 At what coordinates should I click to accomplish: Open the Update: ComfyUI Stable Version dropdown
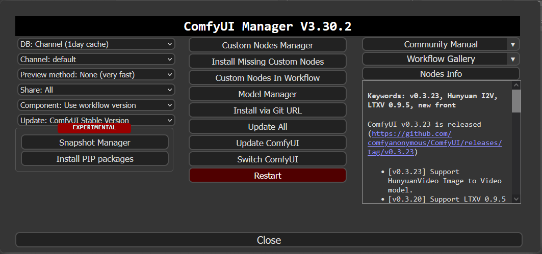tap(96, 121)
